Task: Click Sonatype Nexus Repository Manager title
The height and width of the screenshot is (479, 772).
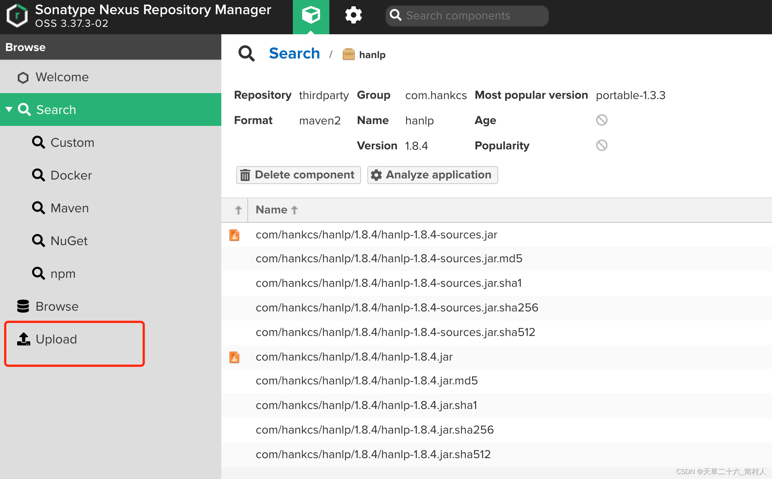Action: [x=153, y=10]
